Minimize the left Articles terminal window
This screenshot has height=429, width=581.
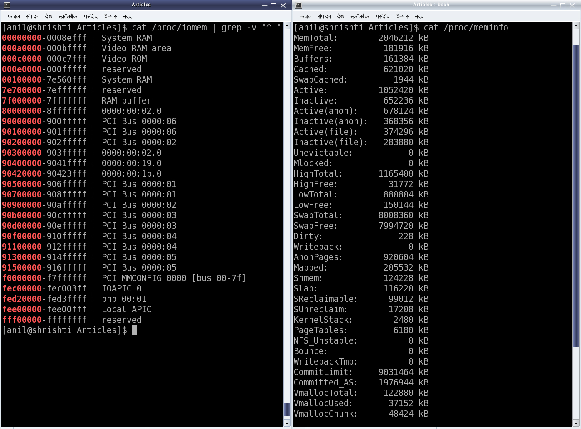[x=265, y=5]
